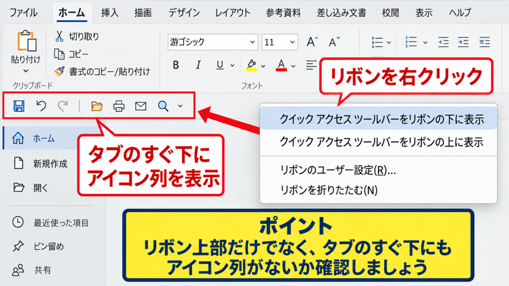Increase font size with larger A
The image size is (509, 286).
click(x=313, y=42)
